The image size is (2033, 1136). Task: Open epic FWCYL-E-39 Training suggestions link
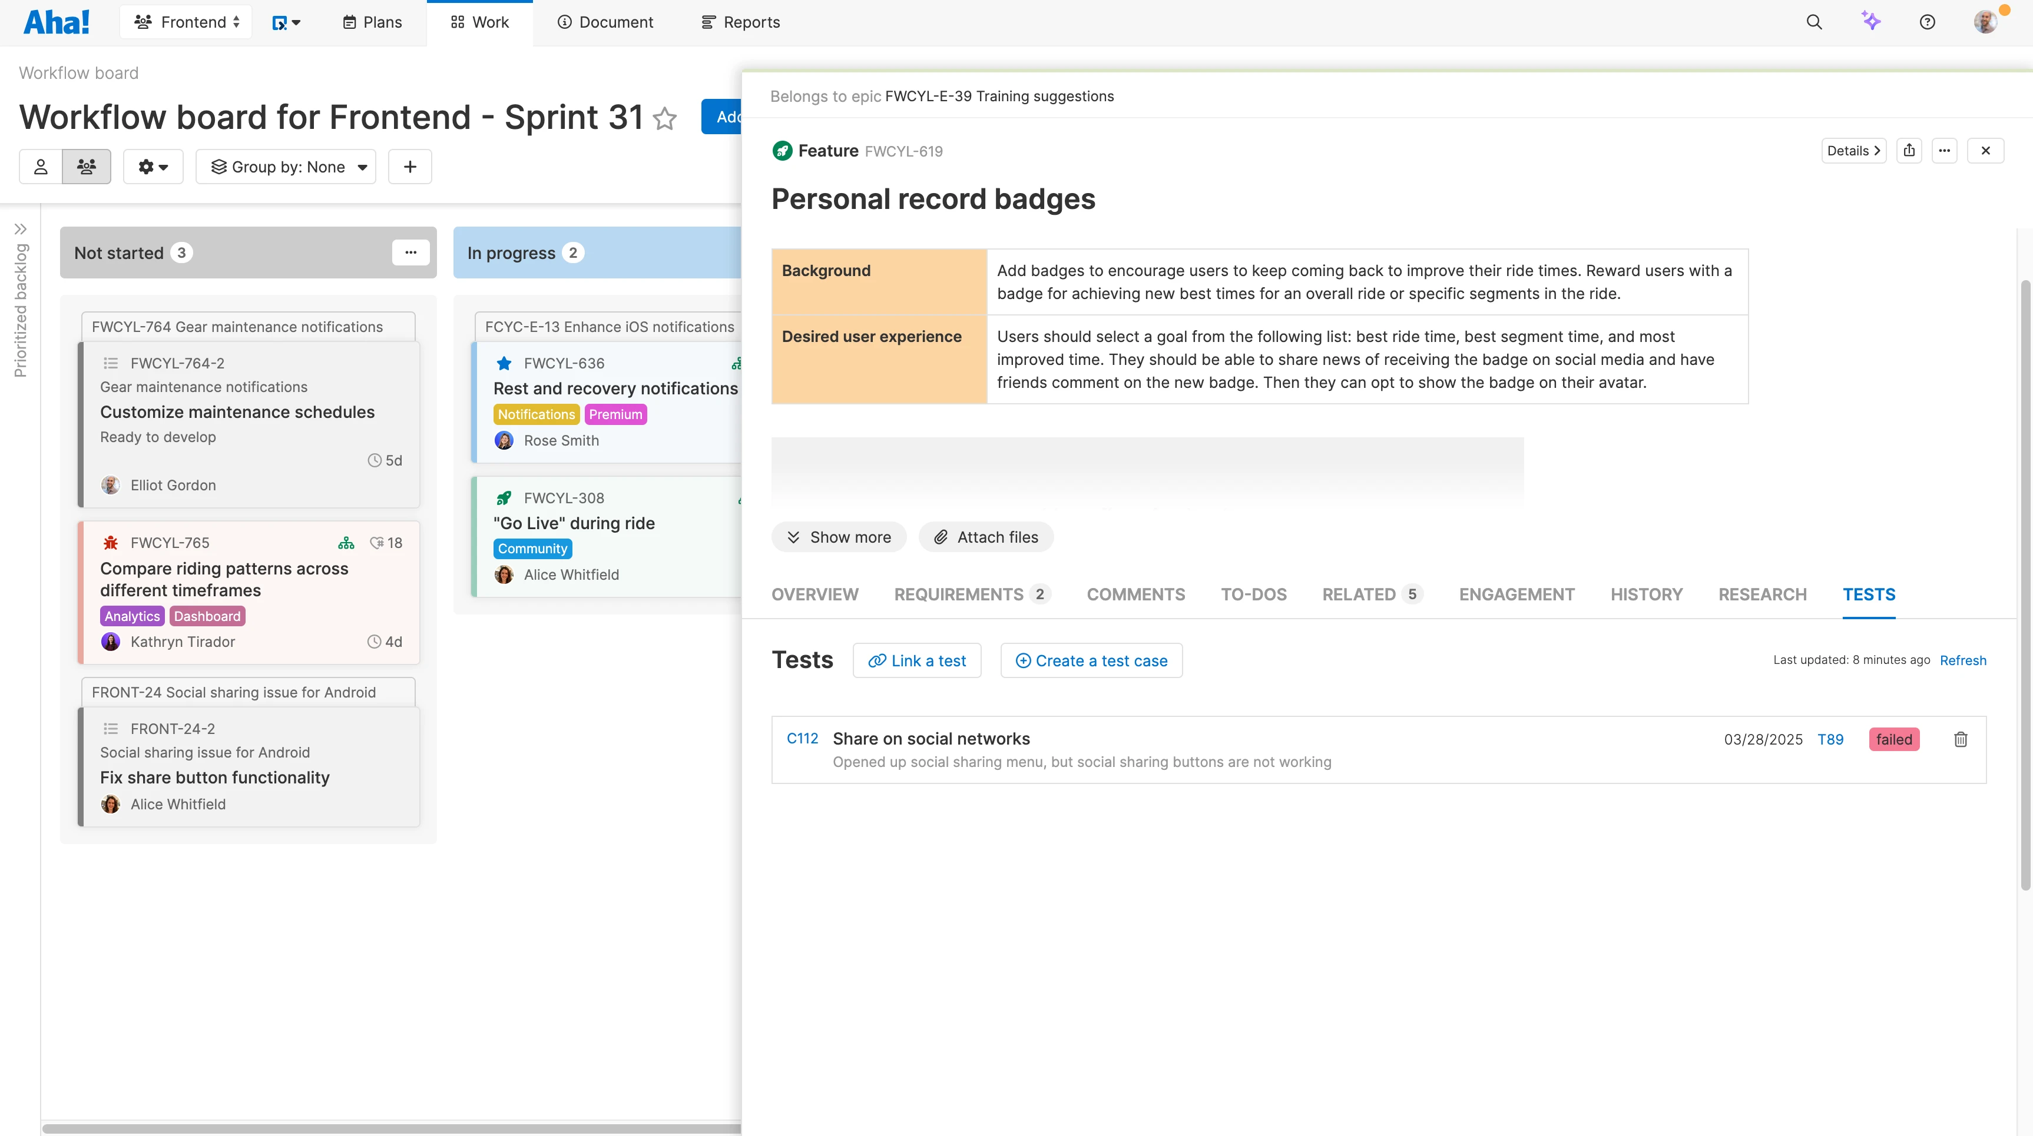[998, 97]
